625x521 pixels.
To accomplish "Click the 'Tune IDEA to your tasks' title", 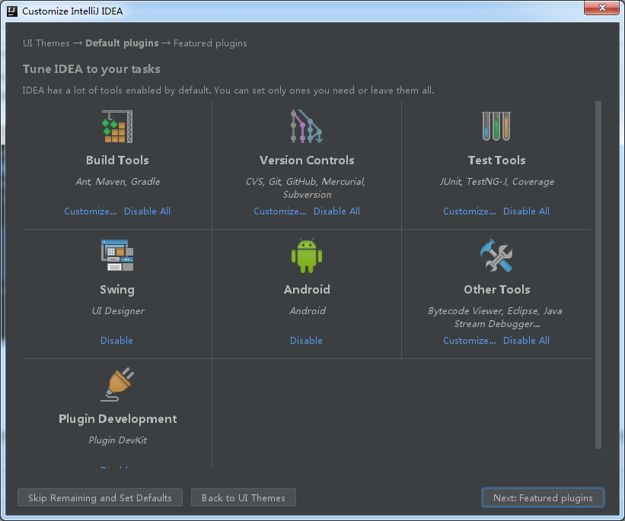I will [x=91, y=69].
